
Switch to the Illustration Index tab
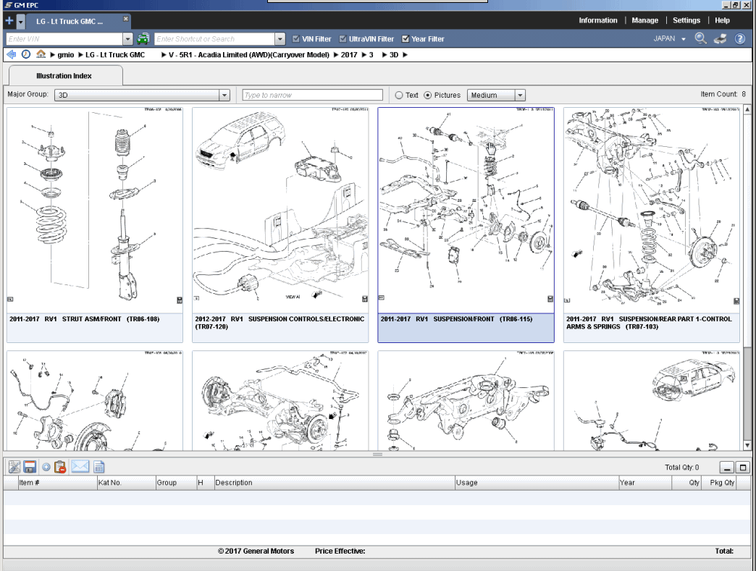tap(65, 75)
